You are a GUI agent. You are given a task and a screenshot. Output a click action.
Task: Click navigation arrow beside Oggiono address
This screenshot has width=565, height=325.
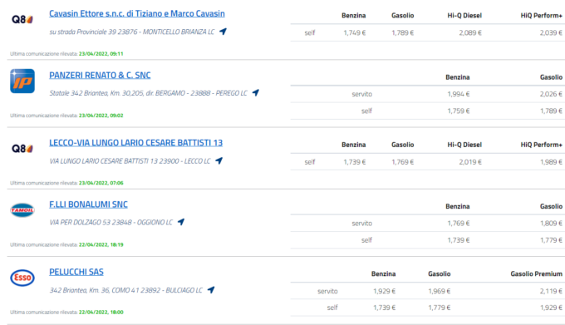pos(181,222)
